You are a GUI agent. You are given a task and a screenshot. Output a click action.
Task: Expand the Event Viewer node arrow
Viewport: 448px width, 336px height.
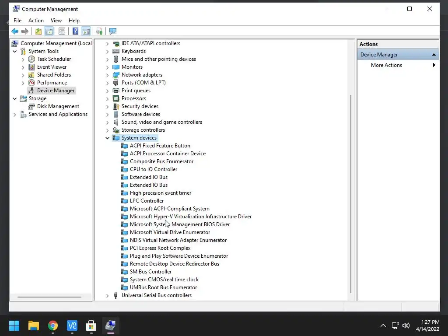23,67
